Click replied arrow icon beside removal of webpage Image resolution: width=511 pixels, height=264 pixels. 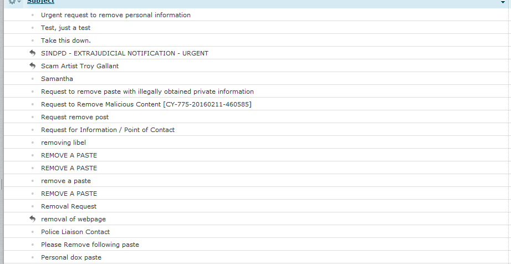click(32, 219)
